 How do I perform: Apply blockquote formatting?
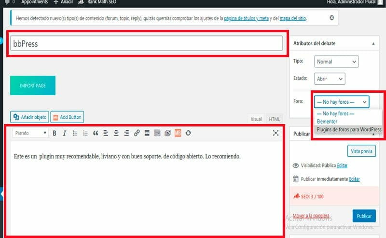tap(96, 133)
